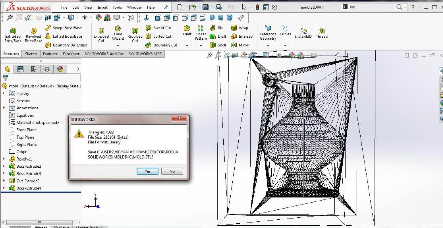
Task: Expand the manager pane tabs chevron
Action: [78, 69]
